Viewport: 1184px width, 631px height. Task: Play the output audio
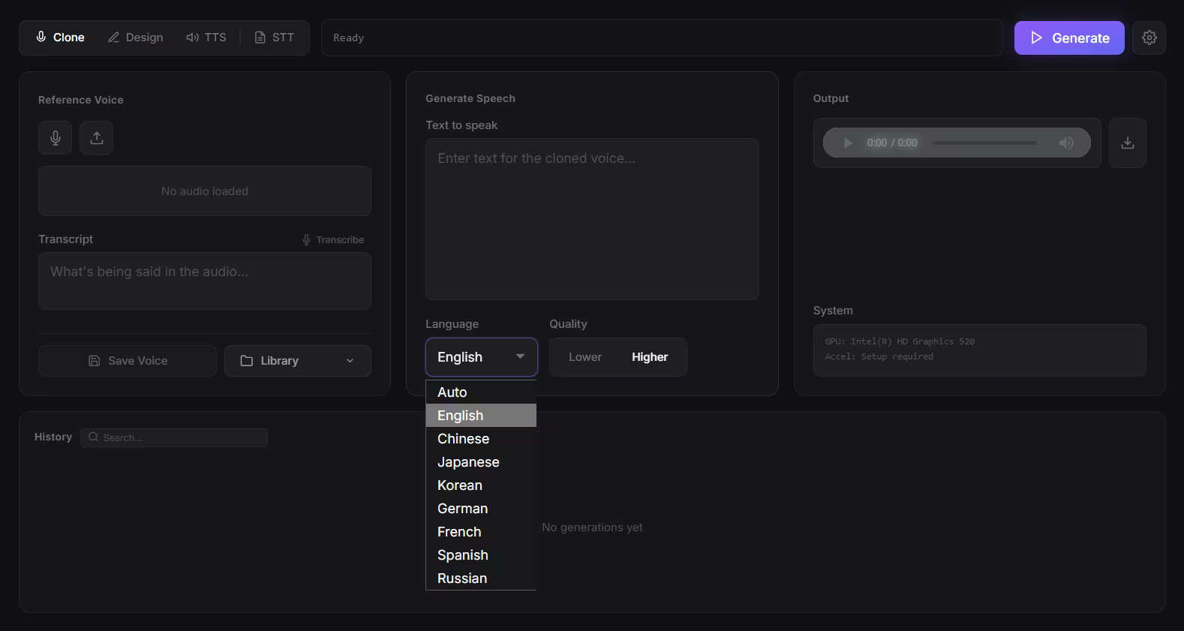coord(848,143)
